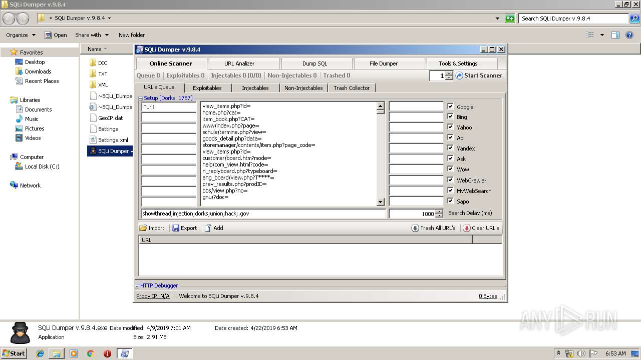Image resolution: width=641 pixels, height=360 pixels.
Task: Uncheck the Aol search engine
Action: [450, 137]
